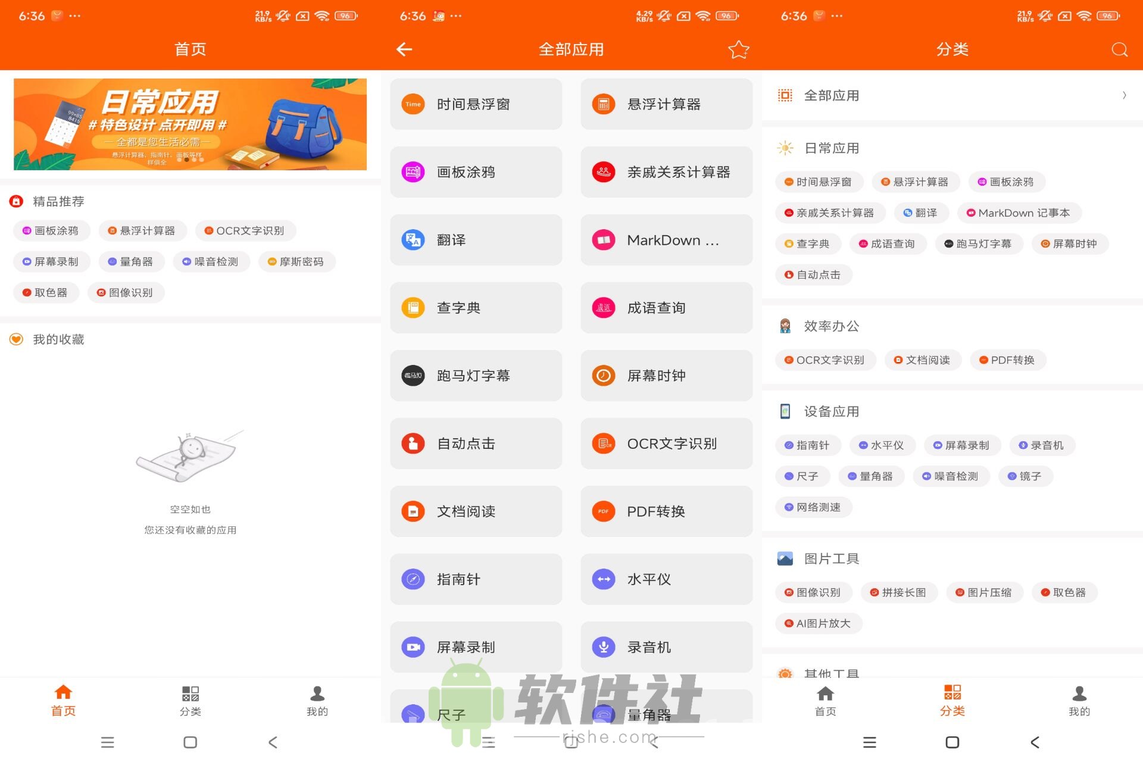Expand 全部应用 via its right chevron

[x=1124, y=95]
